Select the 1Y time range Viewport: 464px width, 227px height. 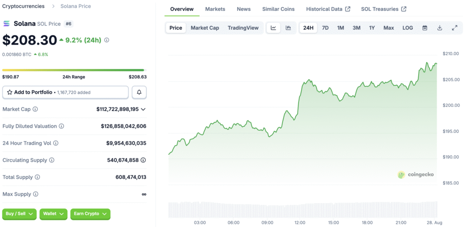[x=372, y=28]
